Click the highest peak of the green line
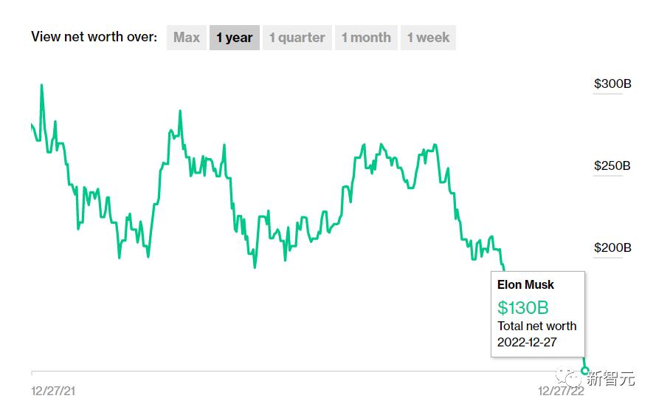 pyautogui.click(x=41, y=85)
